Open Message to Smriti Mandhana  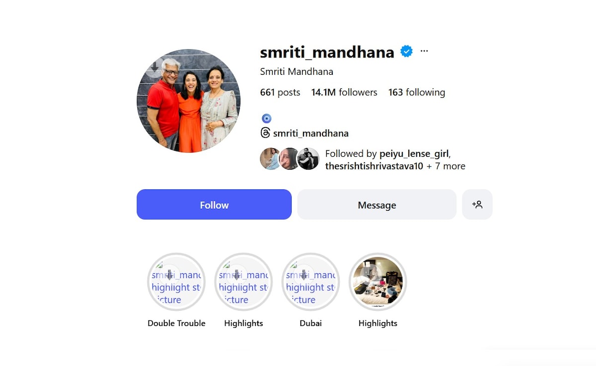[377, 204]
